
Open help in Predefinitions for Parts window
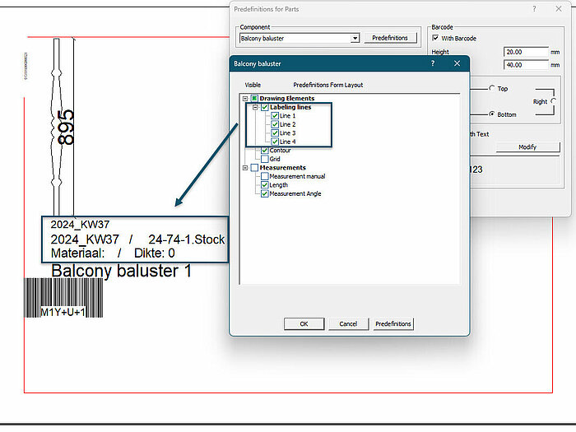(534, 9)
